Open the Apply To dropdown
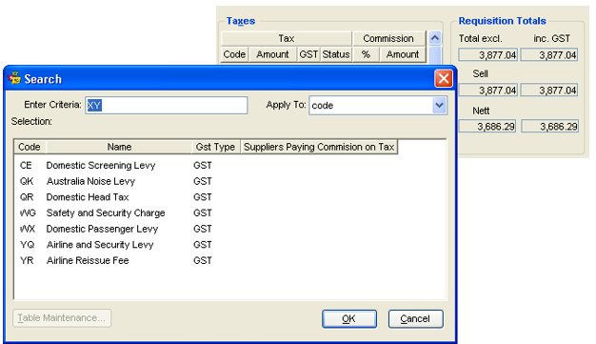596x344 pixels. click(439, 105)
